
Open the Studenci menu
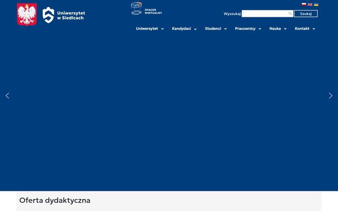[213, 29]
